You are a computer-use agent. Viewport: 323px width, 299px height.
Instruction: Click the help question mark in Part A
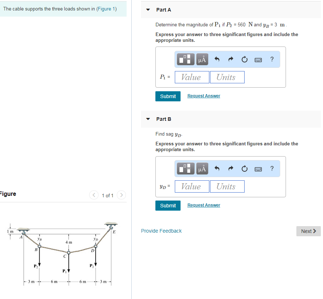(x=272, y=59)
